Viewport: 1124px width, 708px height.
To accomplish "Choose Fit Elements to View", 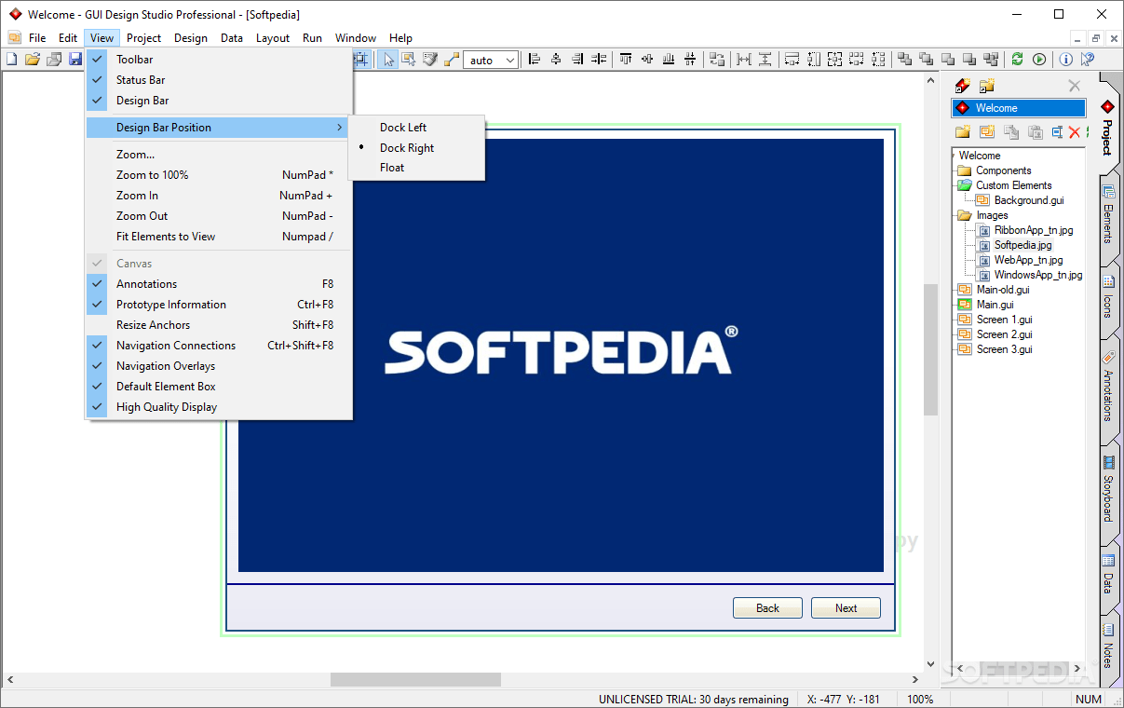I will point(219,237).
